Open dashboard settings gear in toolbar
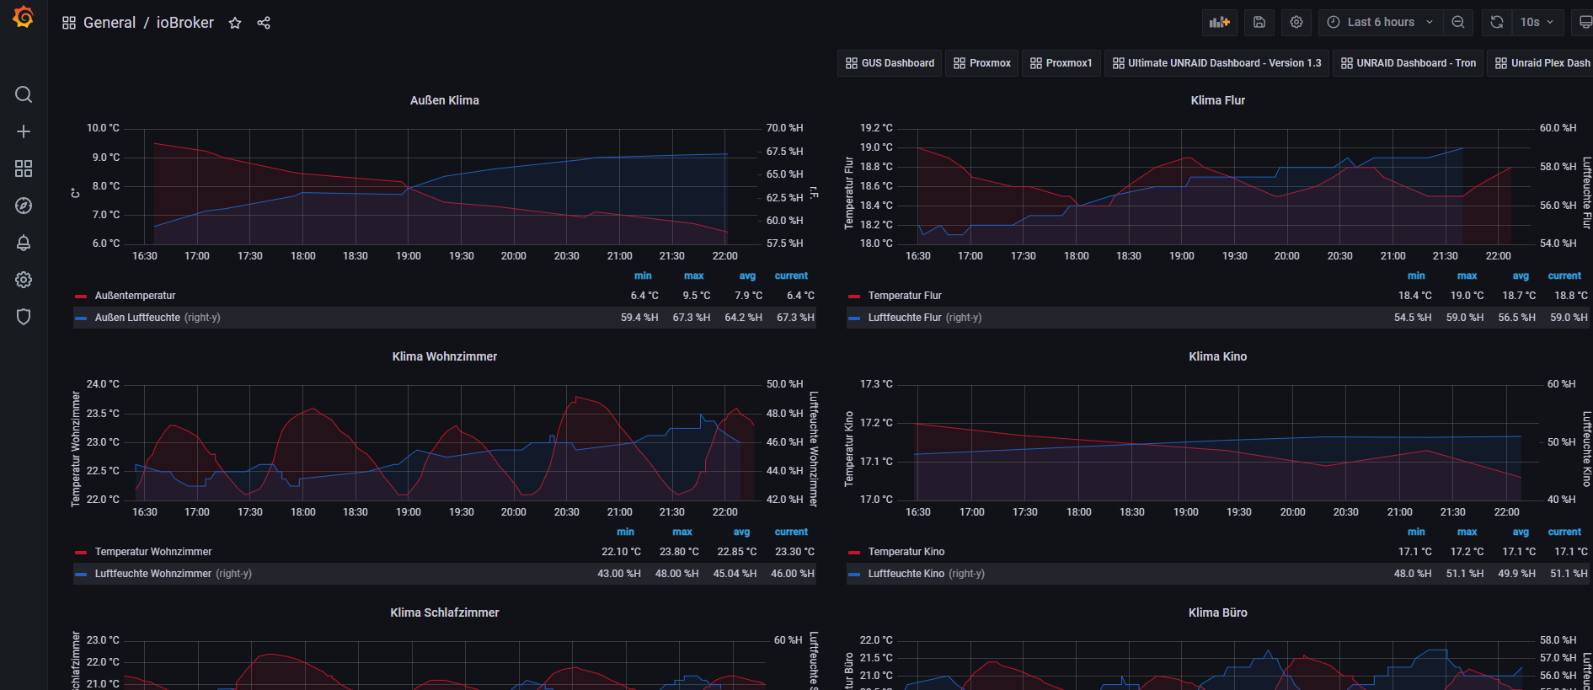 point(1296,23)
